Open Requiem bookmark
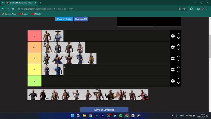 [x=23, y=14]
